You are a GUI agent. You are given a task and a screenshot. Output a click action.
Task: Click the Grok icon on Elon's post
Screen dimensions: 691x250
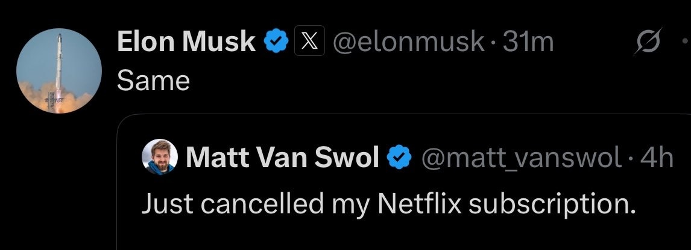(x=649, y=43)
